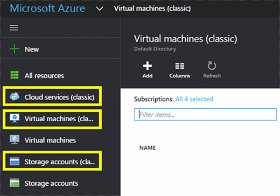Open Storage accounts sidebar label
The image size is (280, 196).
pyautogui.click(x=51, y=184)
